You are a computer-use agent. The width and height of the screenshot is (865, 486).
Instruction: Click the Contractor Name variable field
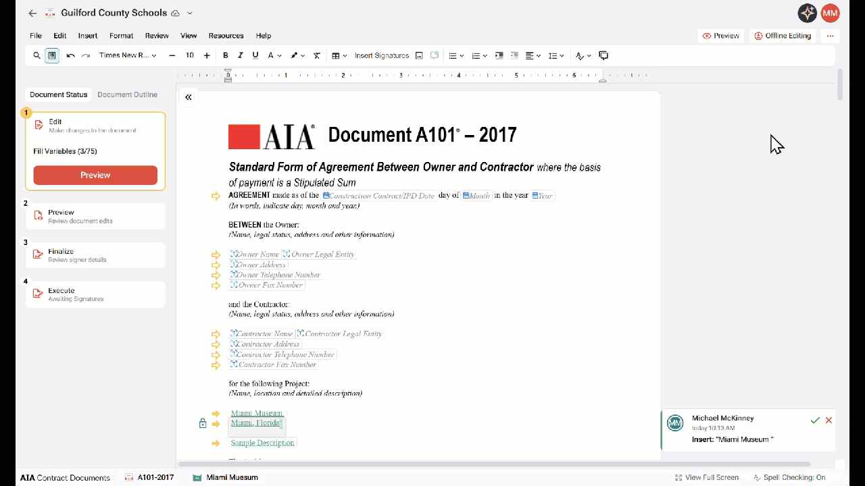coord(262,333)
